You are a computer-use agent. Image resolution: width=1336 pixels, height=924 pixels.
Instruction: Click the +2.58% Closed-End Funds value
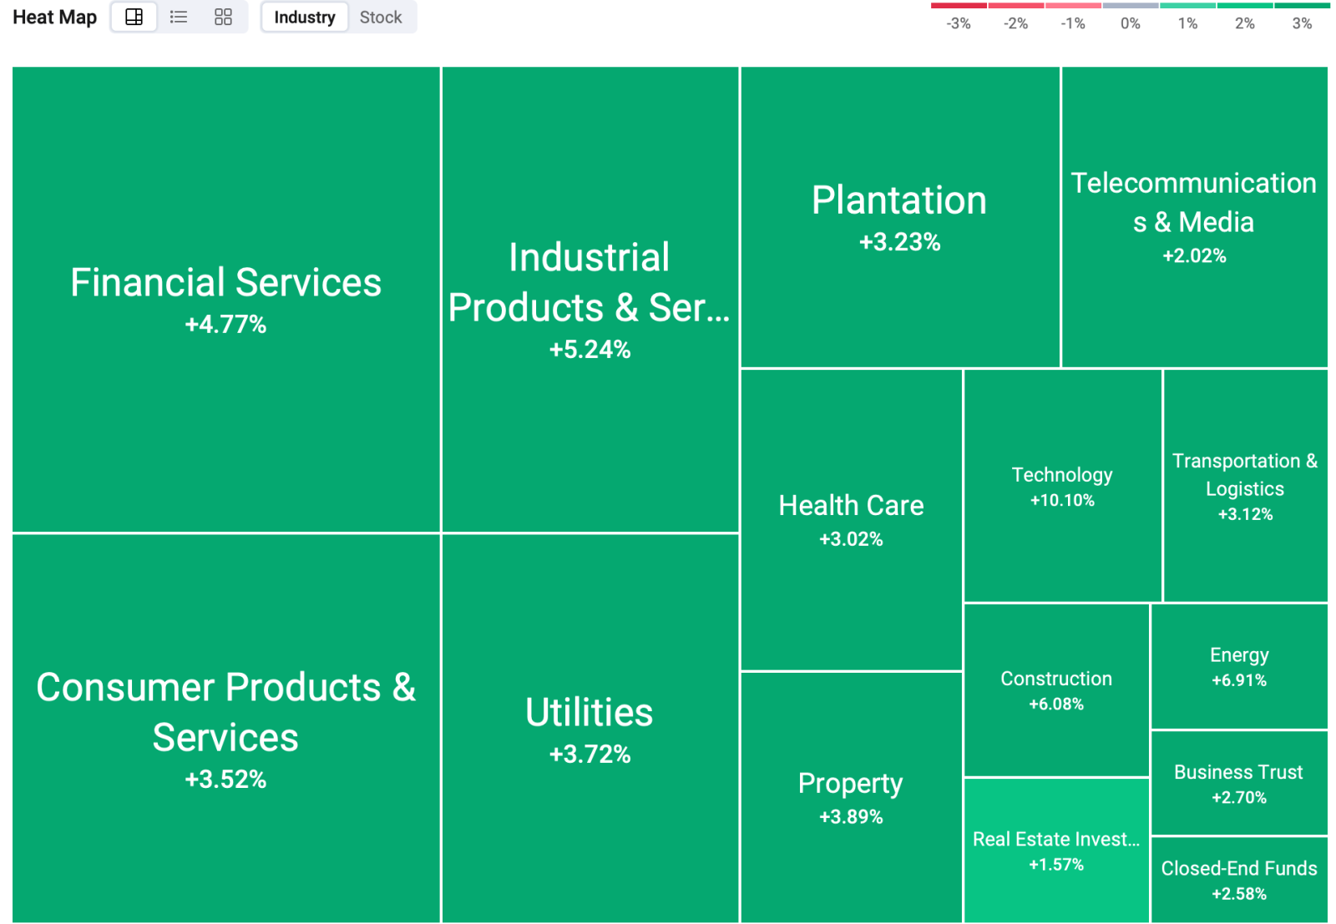click(1239, 893)
